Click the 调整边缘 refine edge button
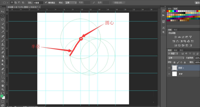The width and height of the screenshot is (200, 107). (119, 3)
